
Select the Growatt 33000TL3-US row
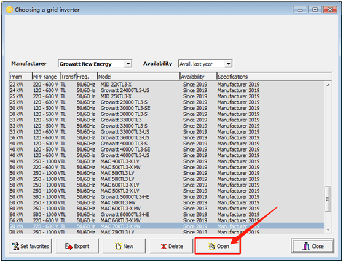click(167, 132)
